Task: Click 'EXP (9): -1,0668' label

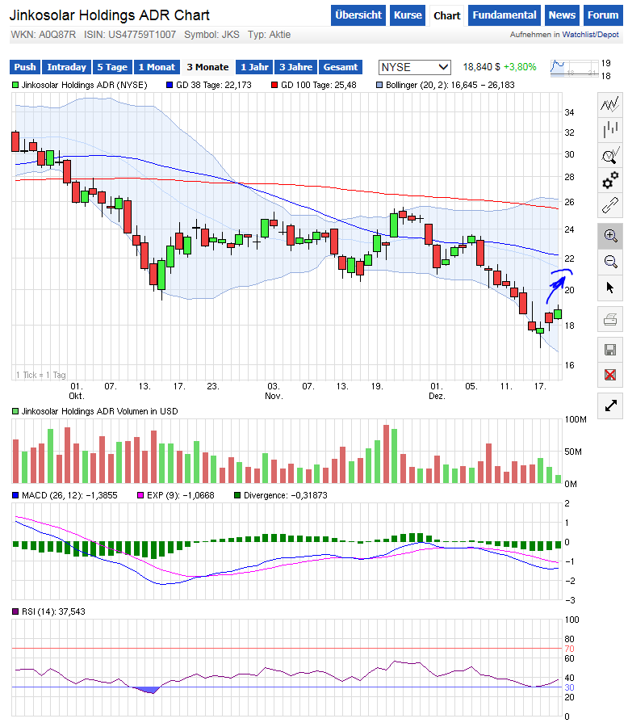Action: click(181, 496)
